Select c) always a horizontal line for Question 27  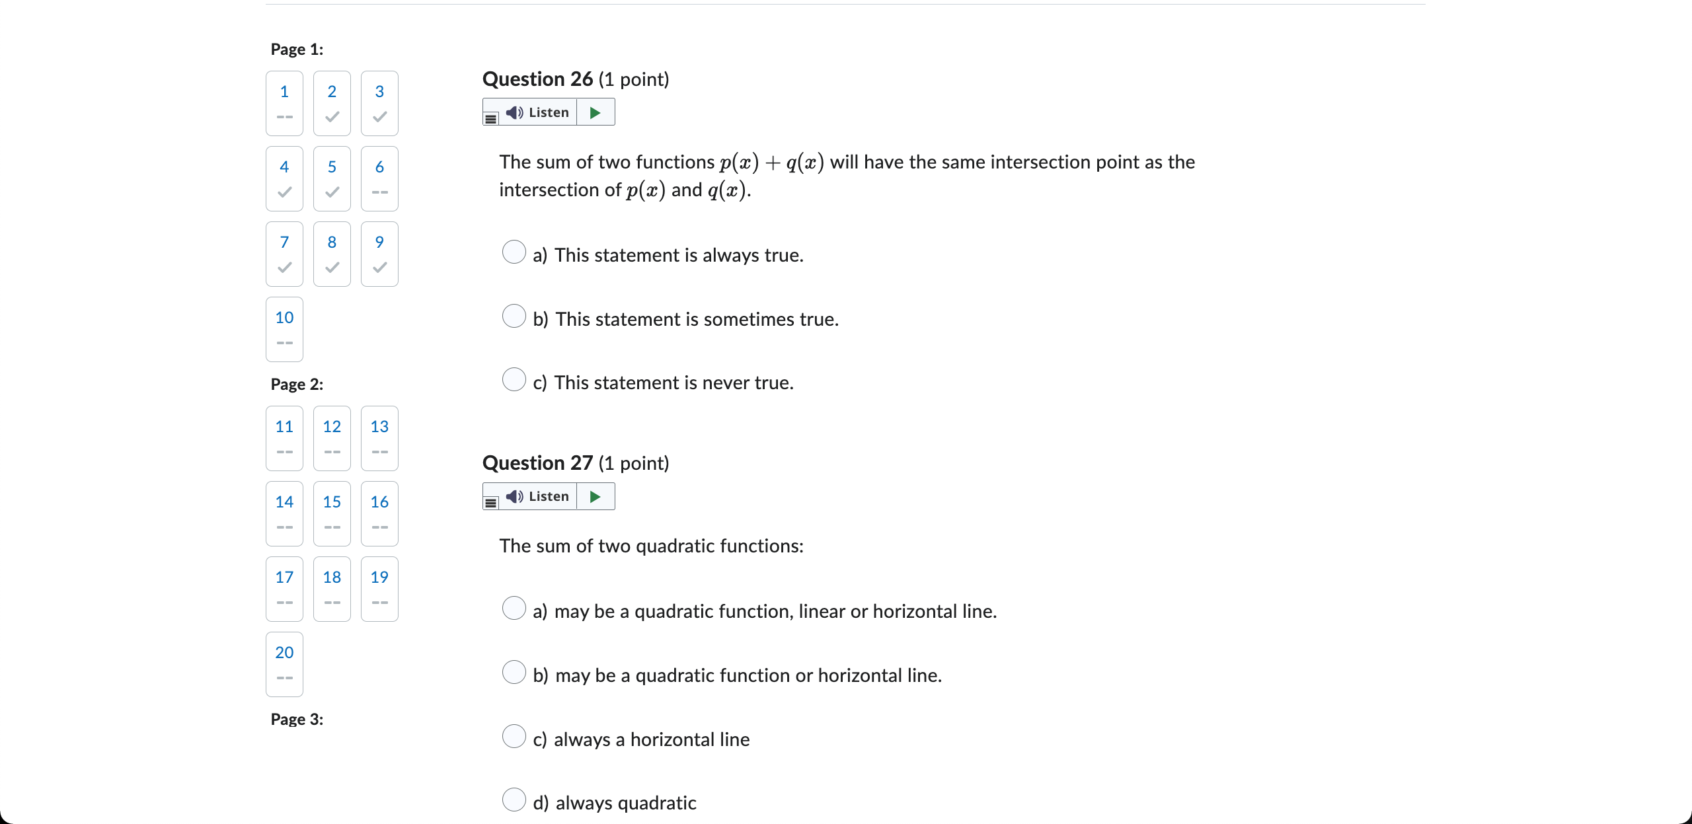tap(514, 735)
